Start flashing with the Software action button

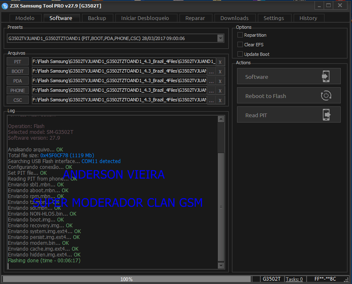tap(289, 76)
